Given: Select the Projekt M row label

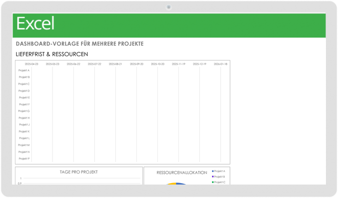Looking at the screenshot, I should pos(24,145).
